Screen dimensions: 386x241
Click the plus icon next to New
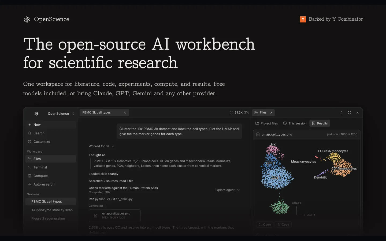tap(29, 125)
